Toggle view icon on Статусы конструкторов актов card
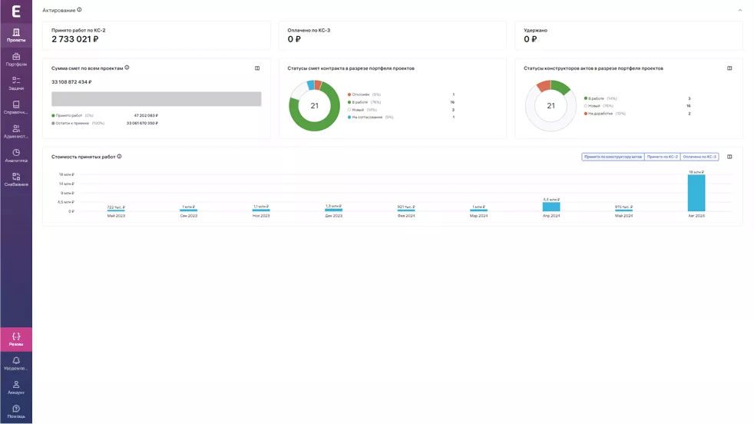This screenshot has width=754, height=424. point(729,68)
